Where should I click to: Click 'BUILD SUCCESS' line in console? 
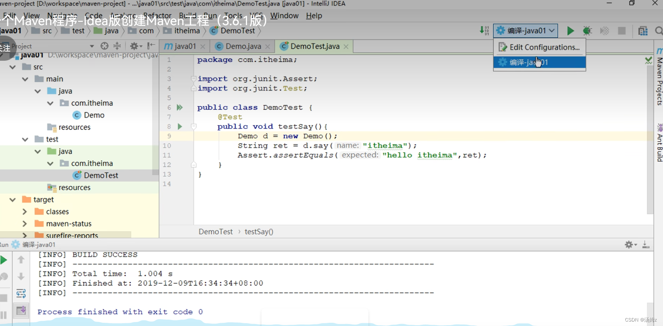pos(105,255)
